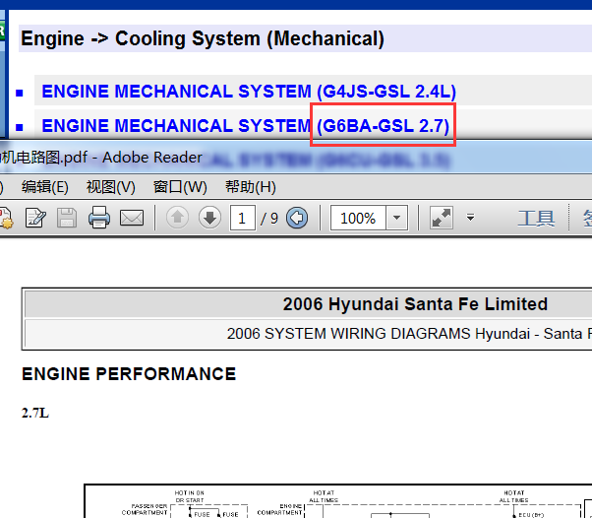This screenshot has height=518, width=592.
Task: Toggle full screen read mode icon
Action: 442,218
